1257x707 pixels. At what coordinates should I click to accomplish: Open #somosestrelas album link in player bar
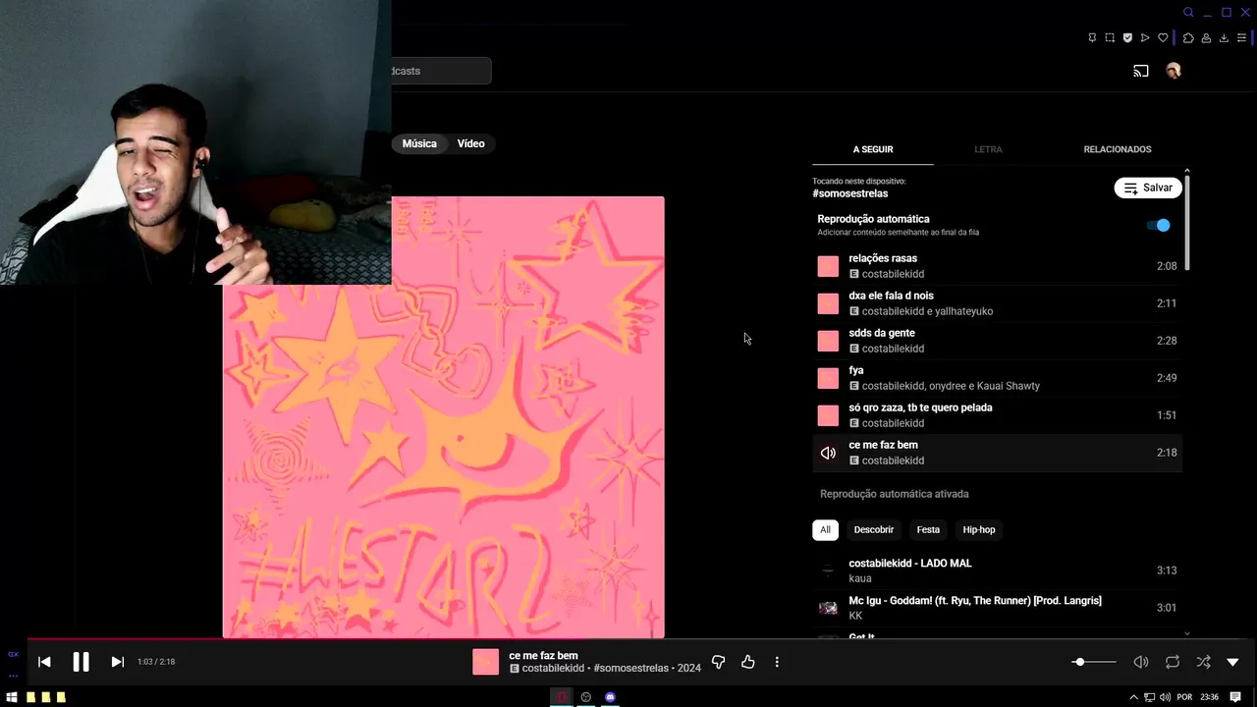(631, 669)
